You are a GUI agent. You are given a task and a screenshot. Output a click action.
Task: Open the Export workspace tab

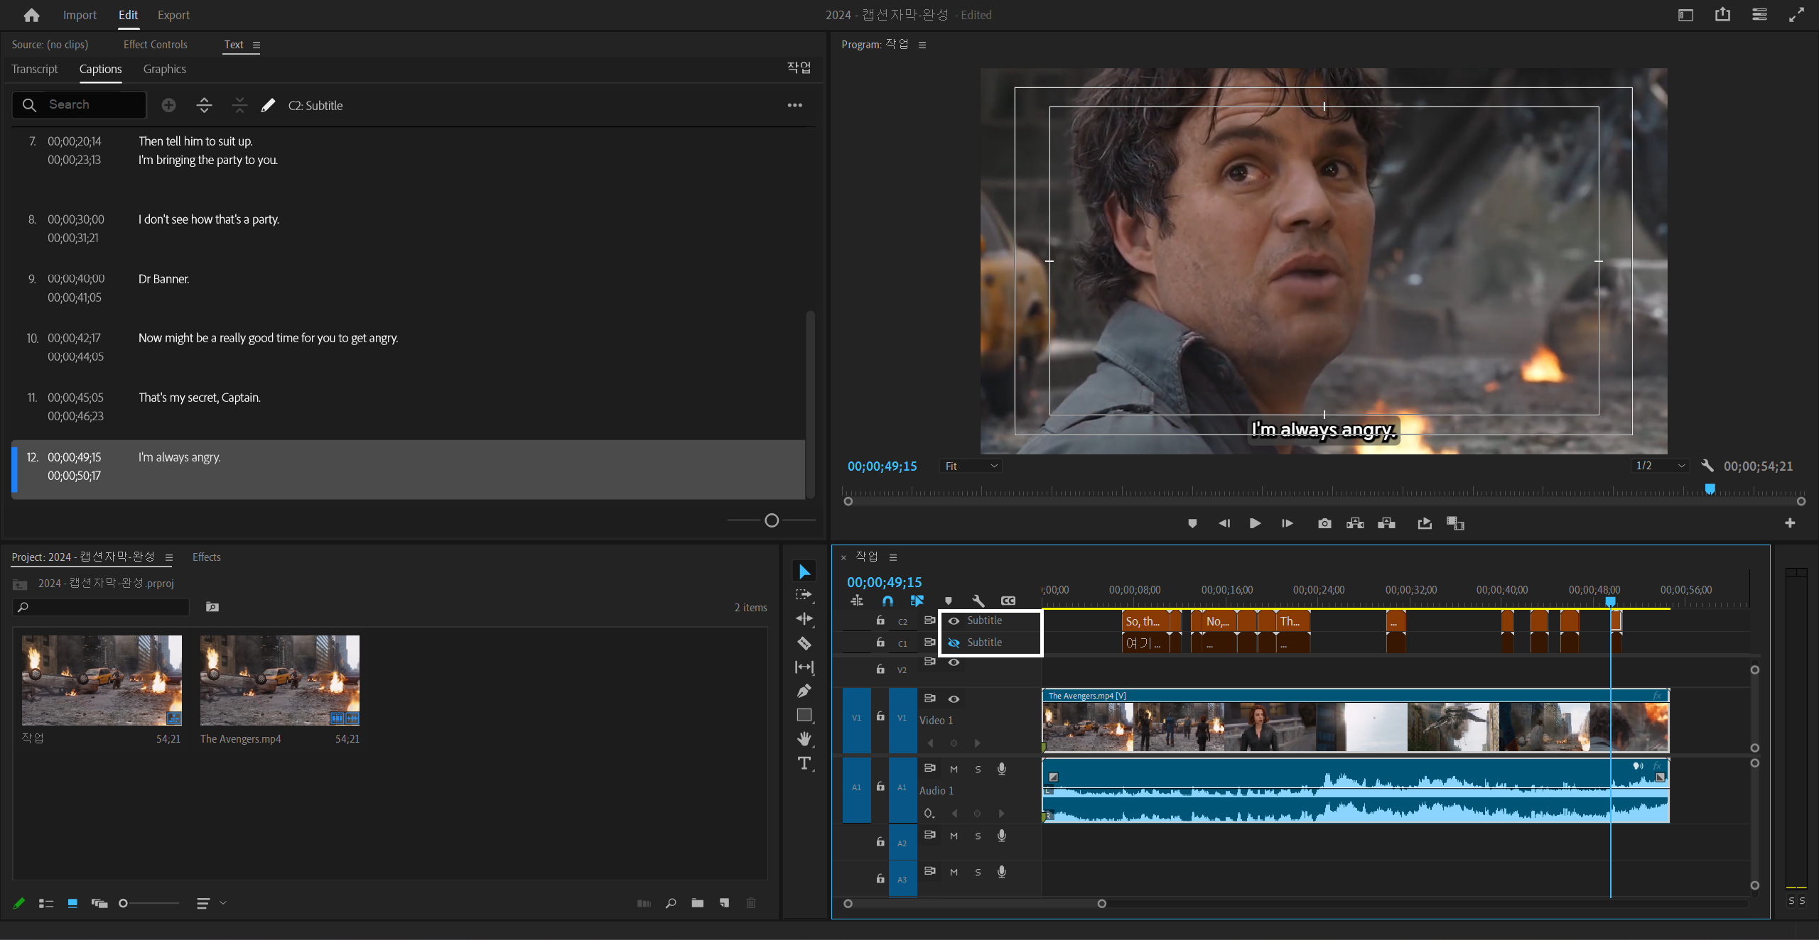click(173, 15)
